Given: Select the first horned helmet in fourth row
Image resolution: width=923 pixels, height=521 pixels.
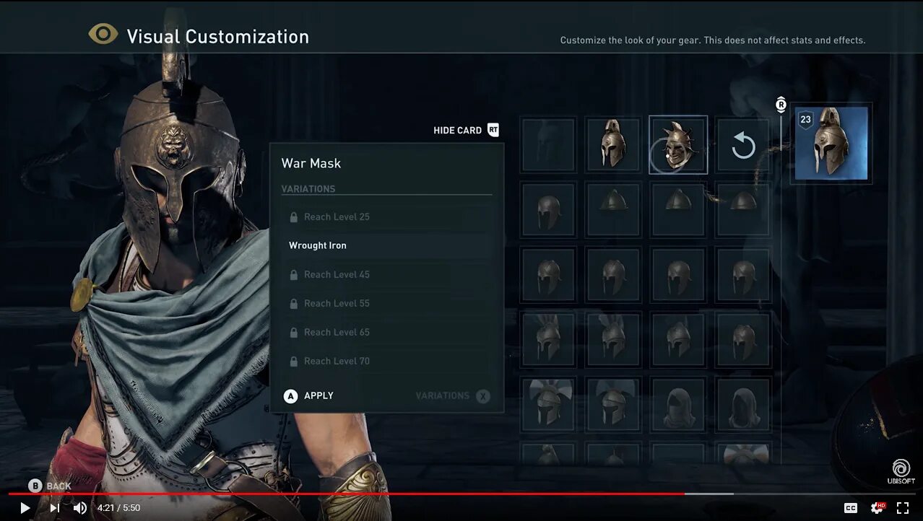Looking at the screenshot, I should (x=548, y=339).
